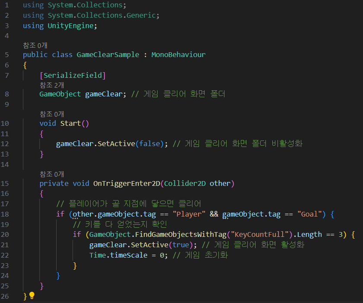The height and width of the screenshot is (303, 363).
Task: Click the class name 'GameClearSample'
Action: tap(108, 55)
